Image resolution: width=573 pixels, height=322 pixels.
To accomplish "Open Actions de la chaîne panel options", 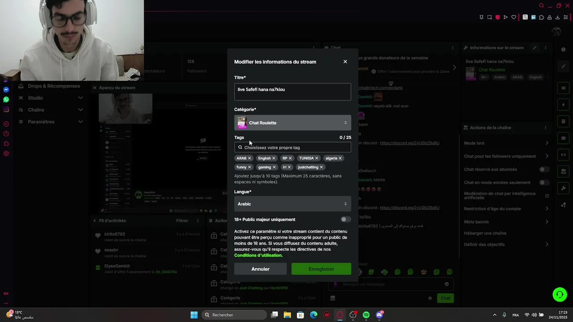I will pos(545,127).
